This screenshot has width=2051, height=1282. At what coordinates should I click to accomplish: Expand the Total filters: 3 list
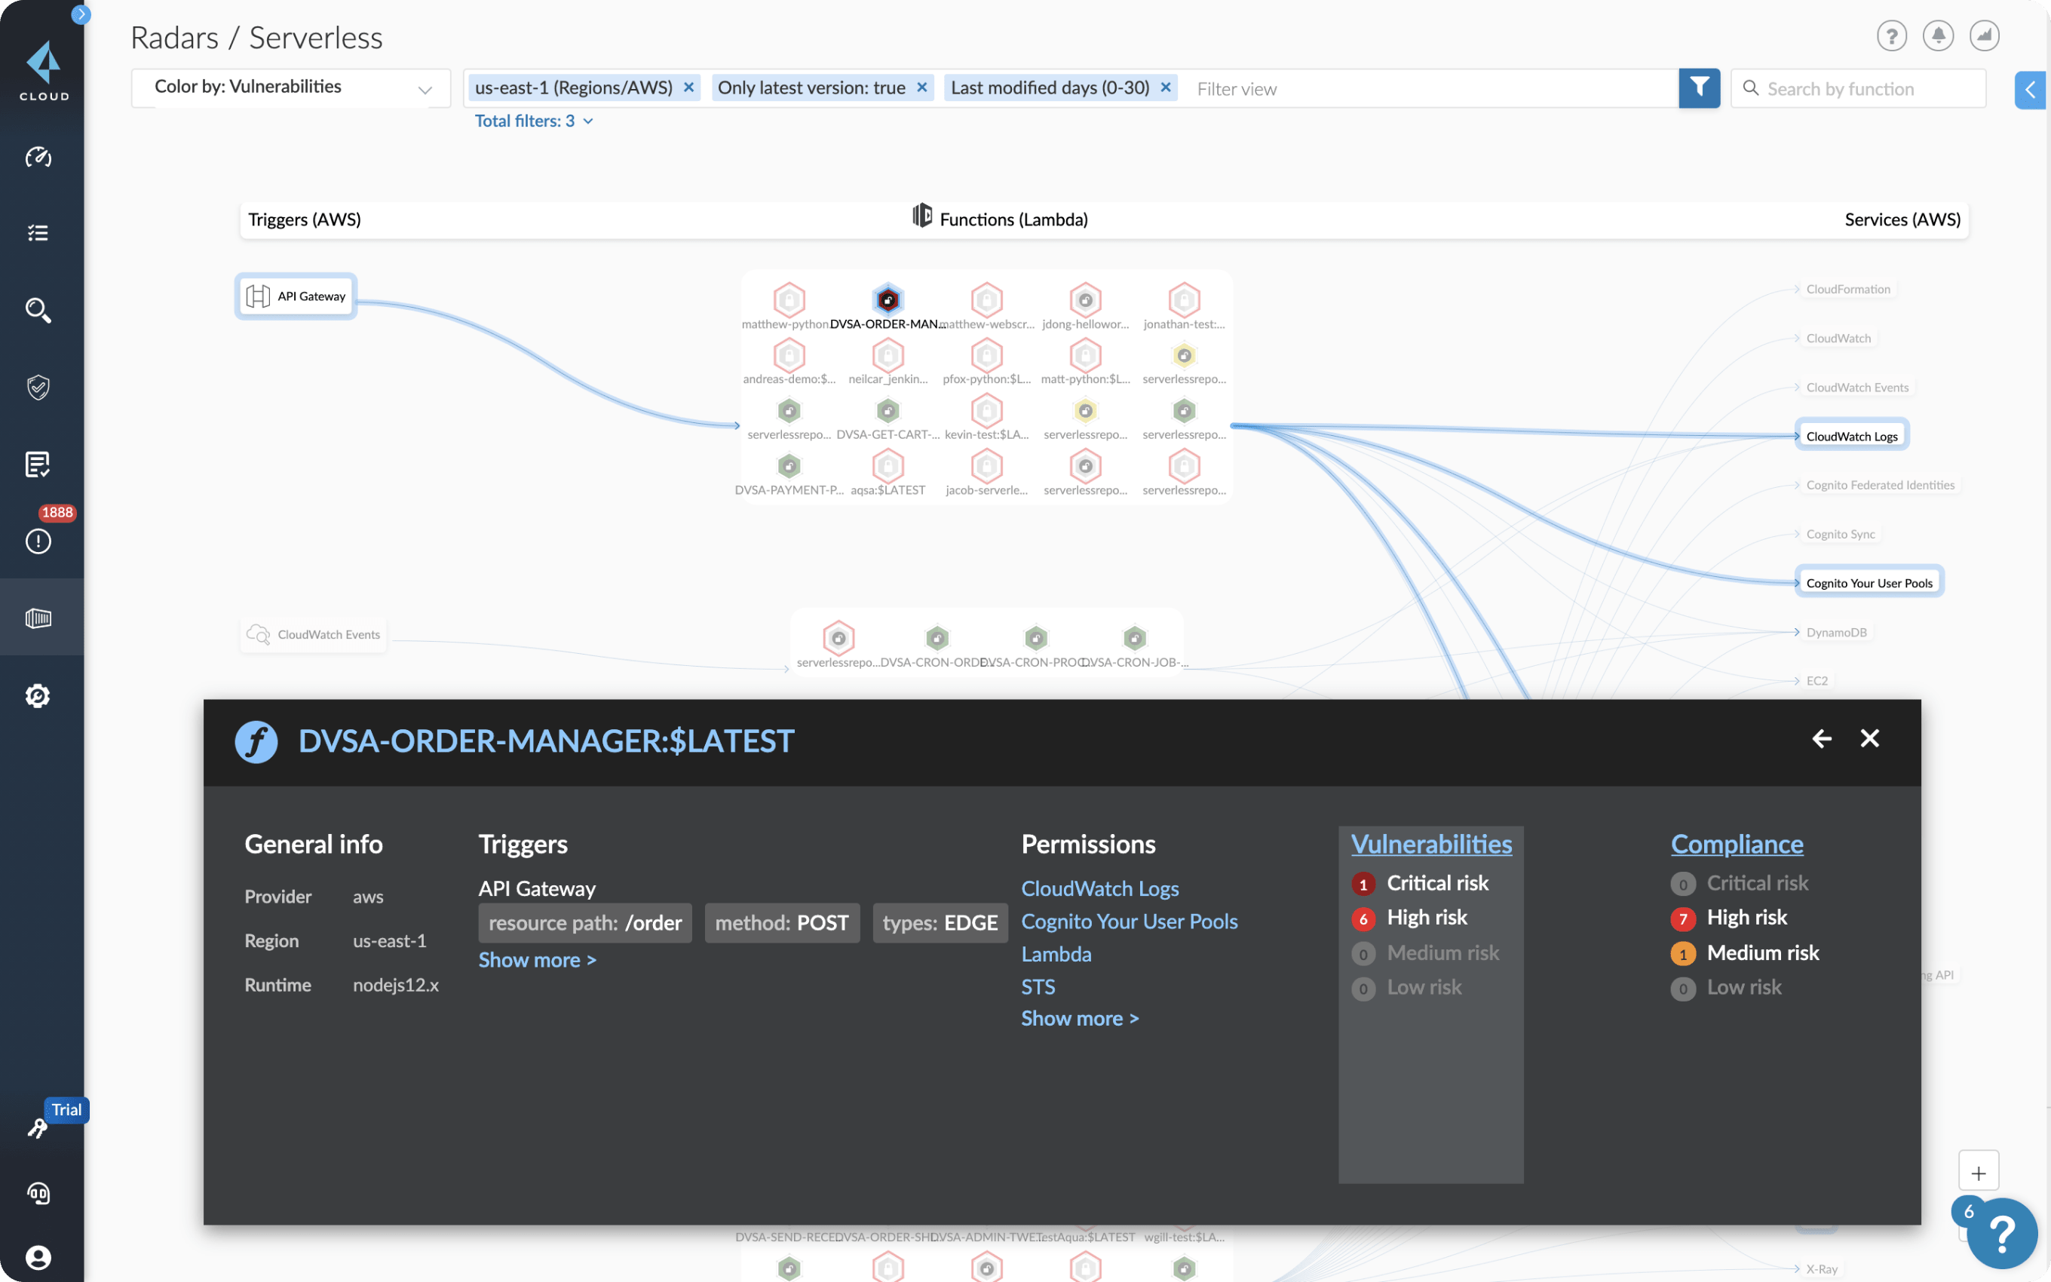533,121
